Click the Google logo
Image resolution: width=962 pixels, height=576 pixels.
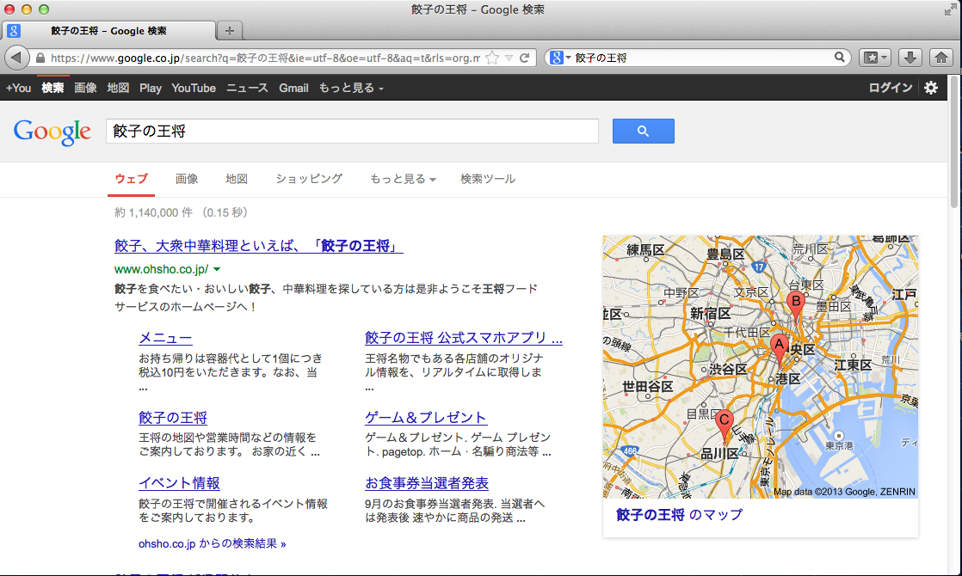point(52,132)
